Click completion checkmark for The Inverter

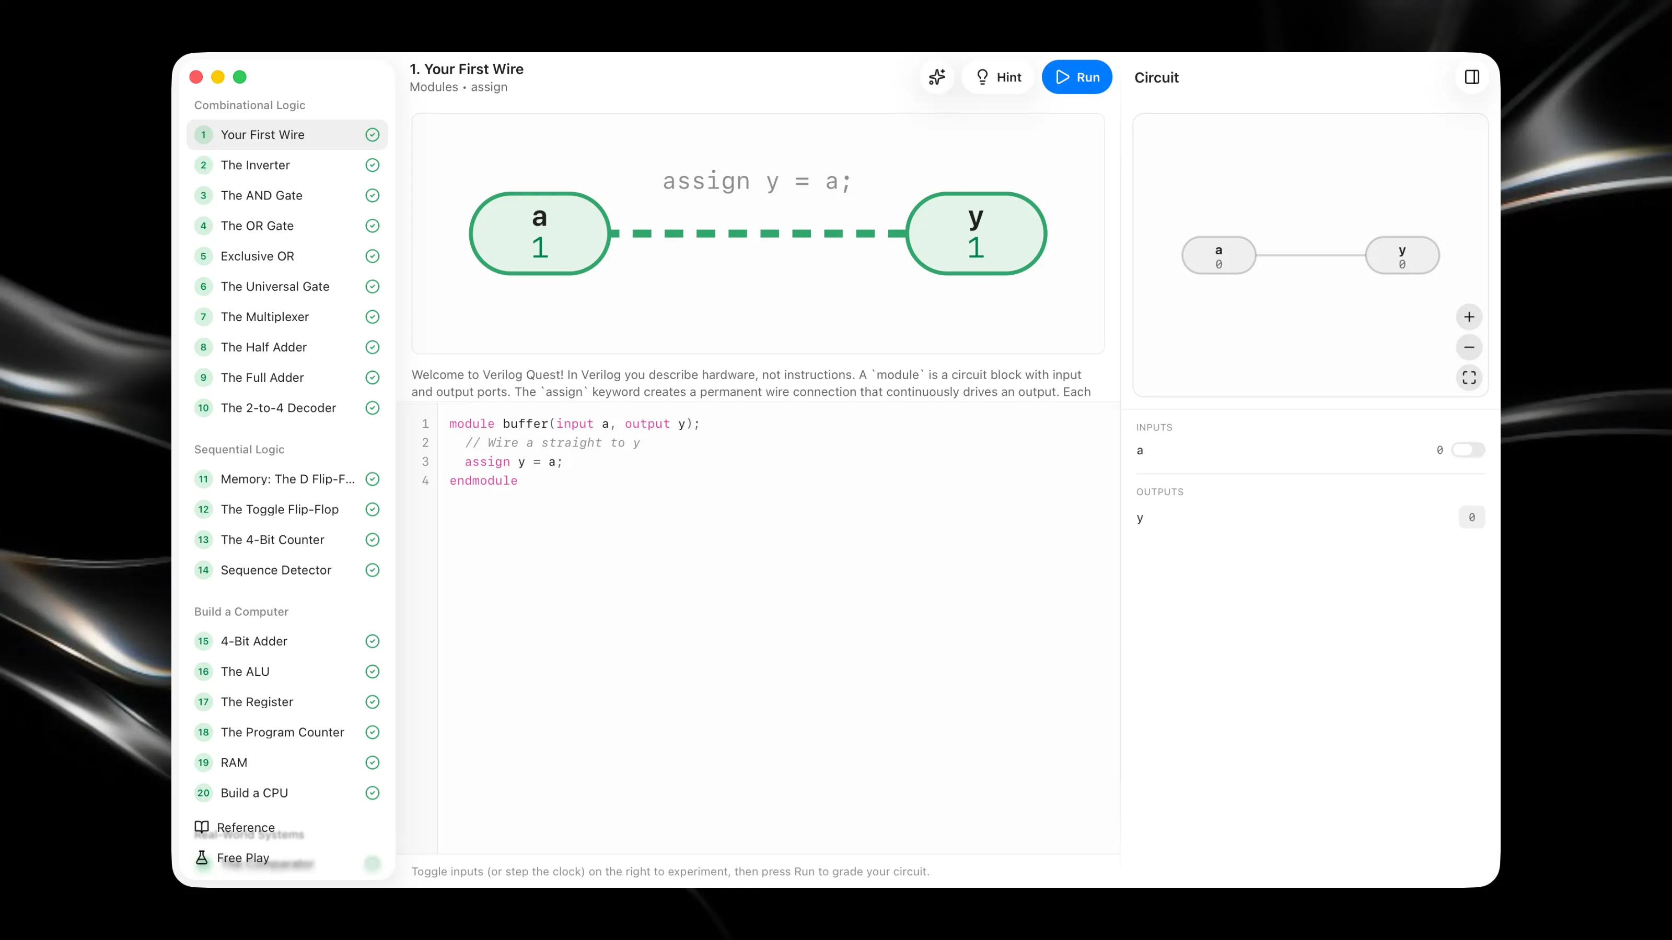pos(373,166)
